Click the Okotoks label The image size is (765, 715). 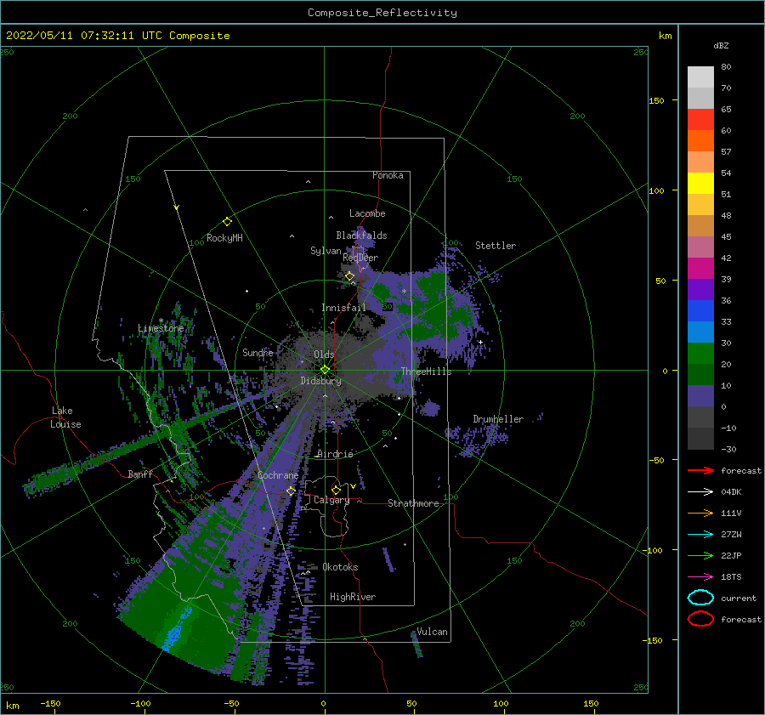[x=340, y=567]
